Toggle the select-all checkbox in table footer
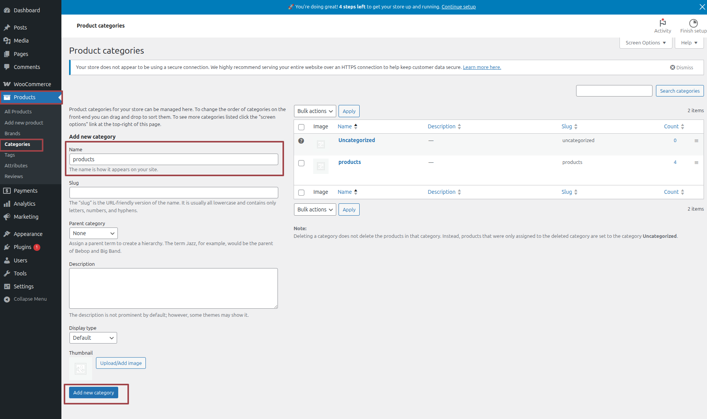Viewport: 707px width, 419px height. coord(301,193)
